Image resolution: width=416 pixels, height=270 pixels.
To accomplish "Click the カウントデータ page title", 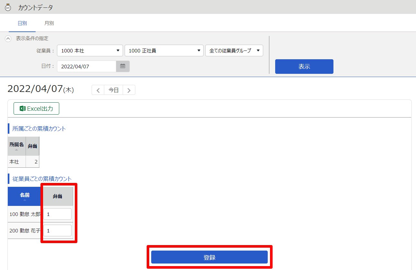I will coord(36,7).
